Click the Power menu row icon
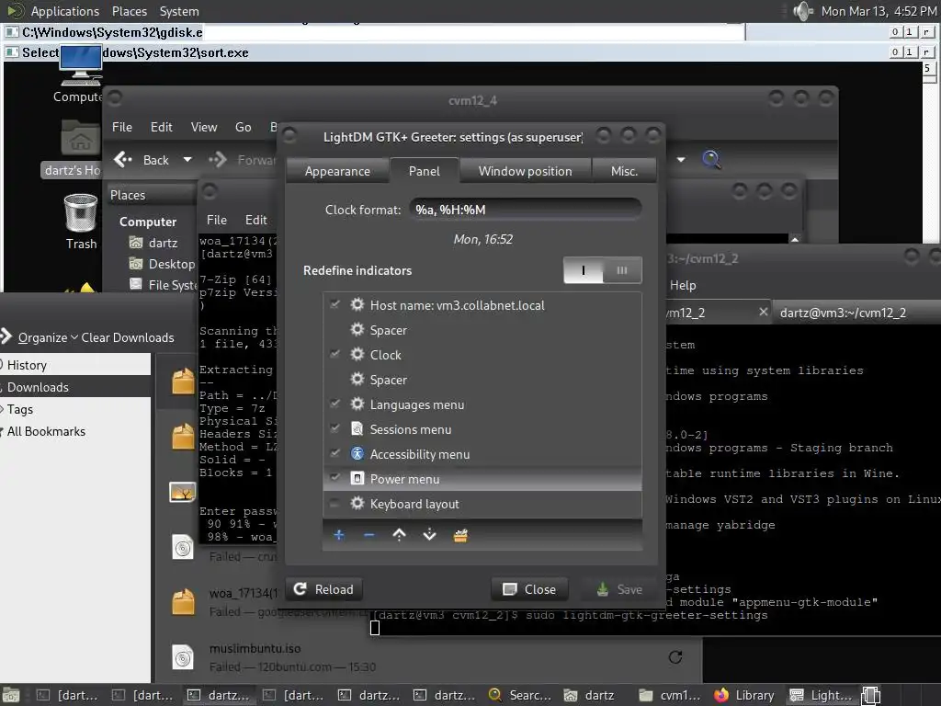Screen dimensions: 941x706 [357, 478]
